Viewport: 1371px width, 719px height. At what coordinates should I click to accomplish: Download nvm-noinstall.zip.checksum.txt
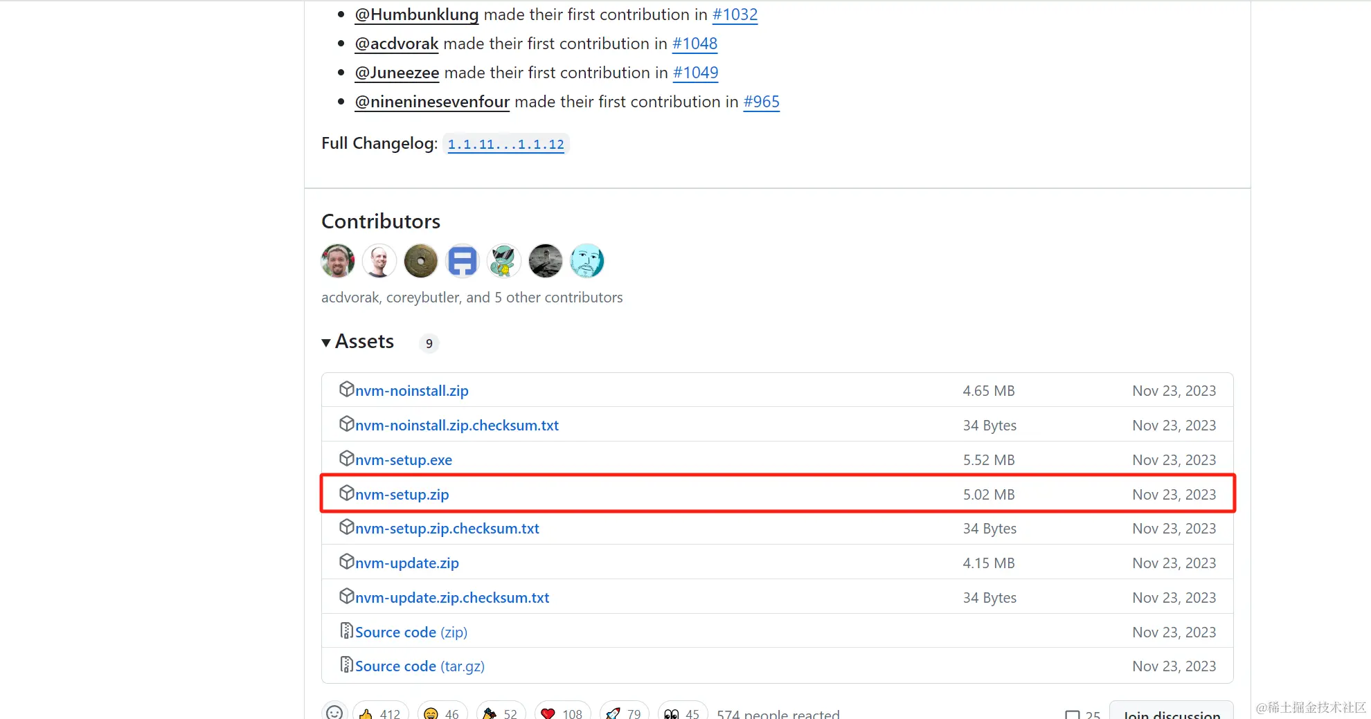[457, 425]
